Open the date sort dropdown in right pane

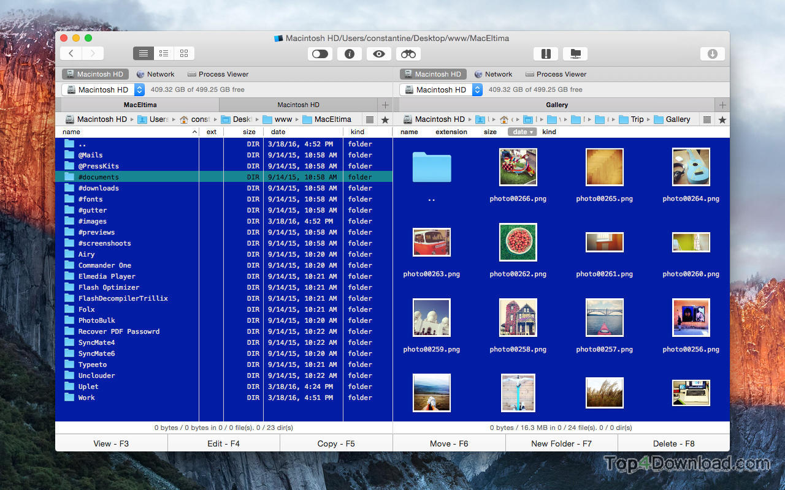tap(521, 131)
